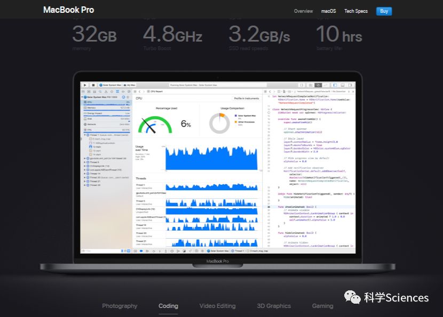Click the My Mac destination in scheme bar
The image size is (443, 317).
click(129, 85)
